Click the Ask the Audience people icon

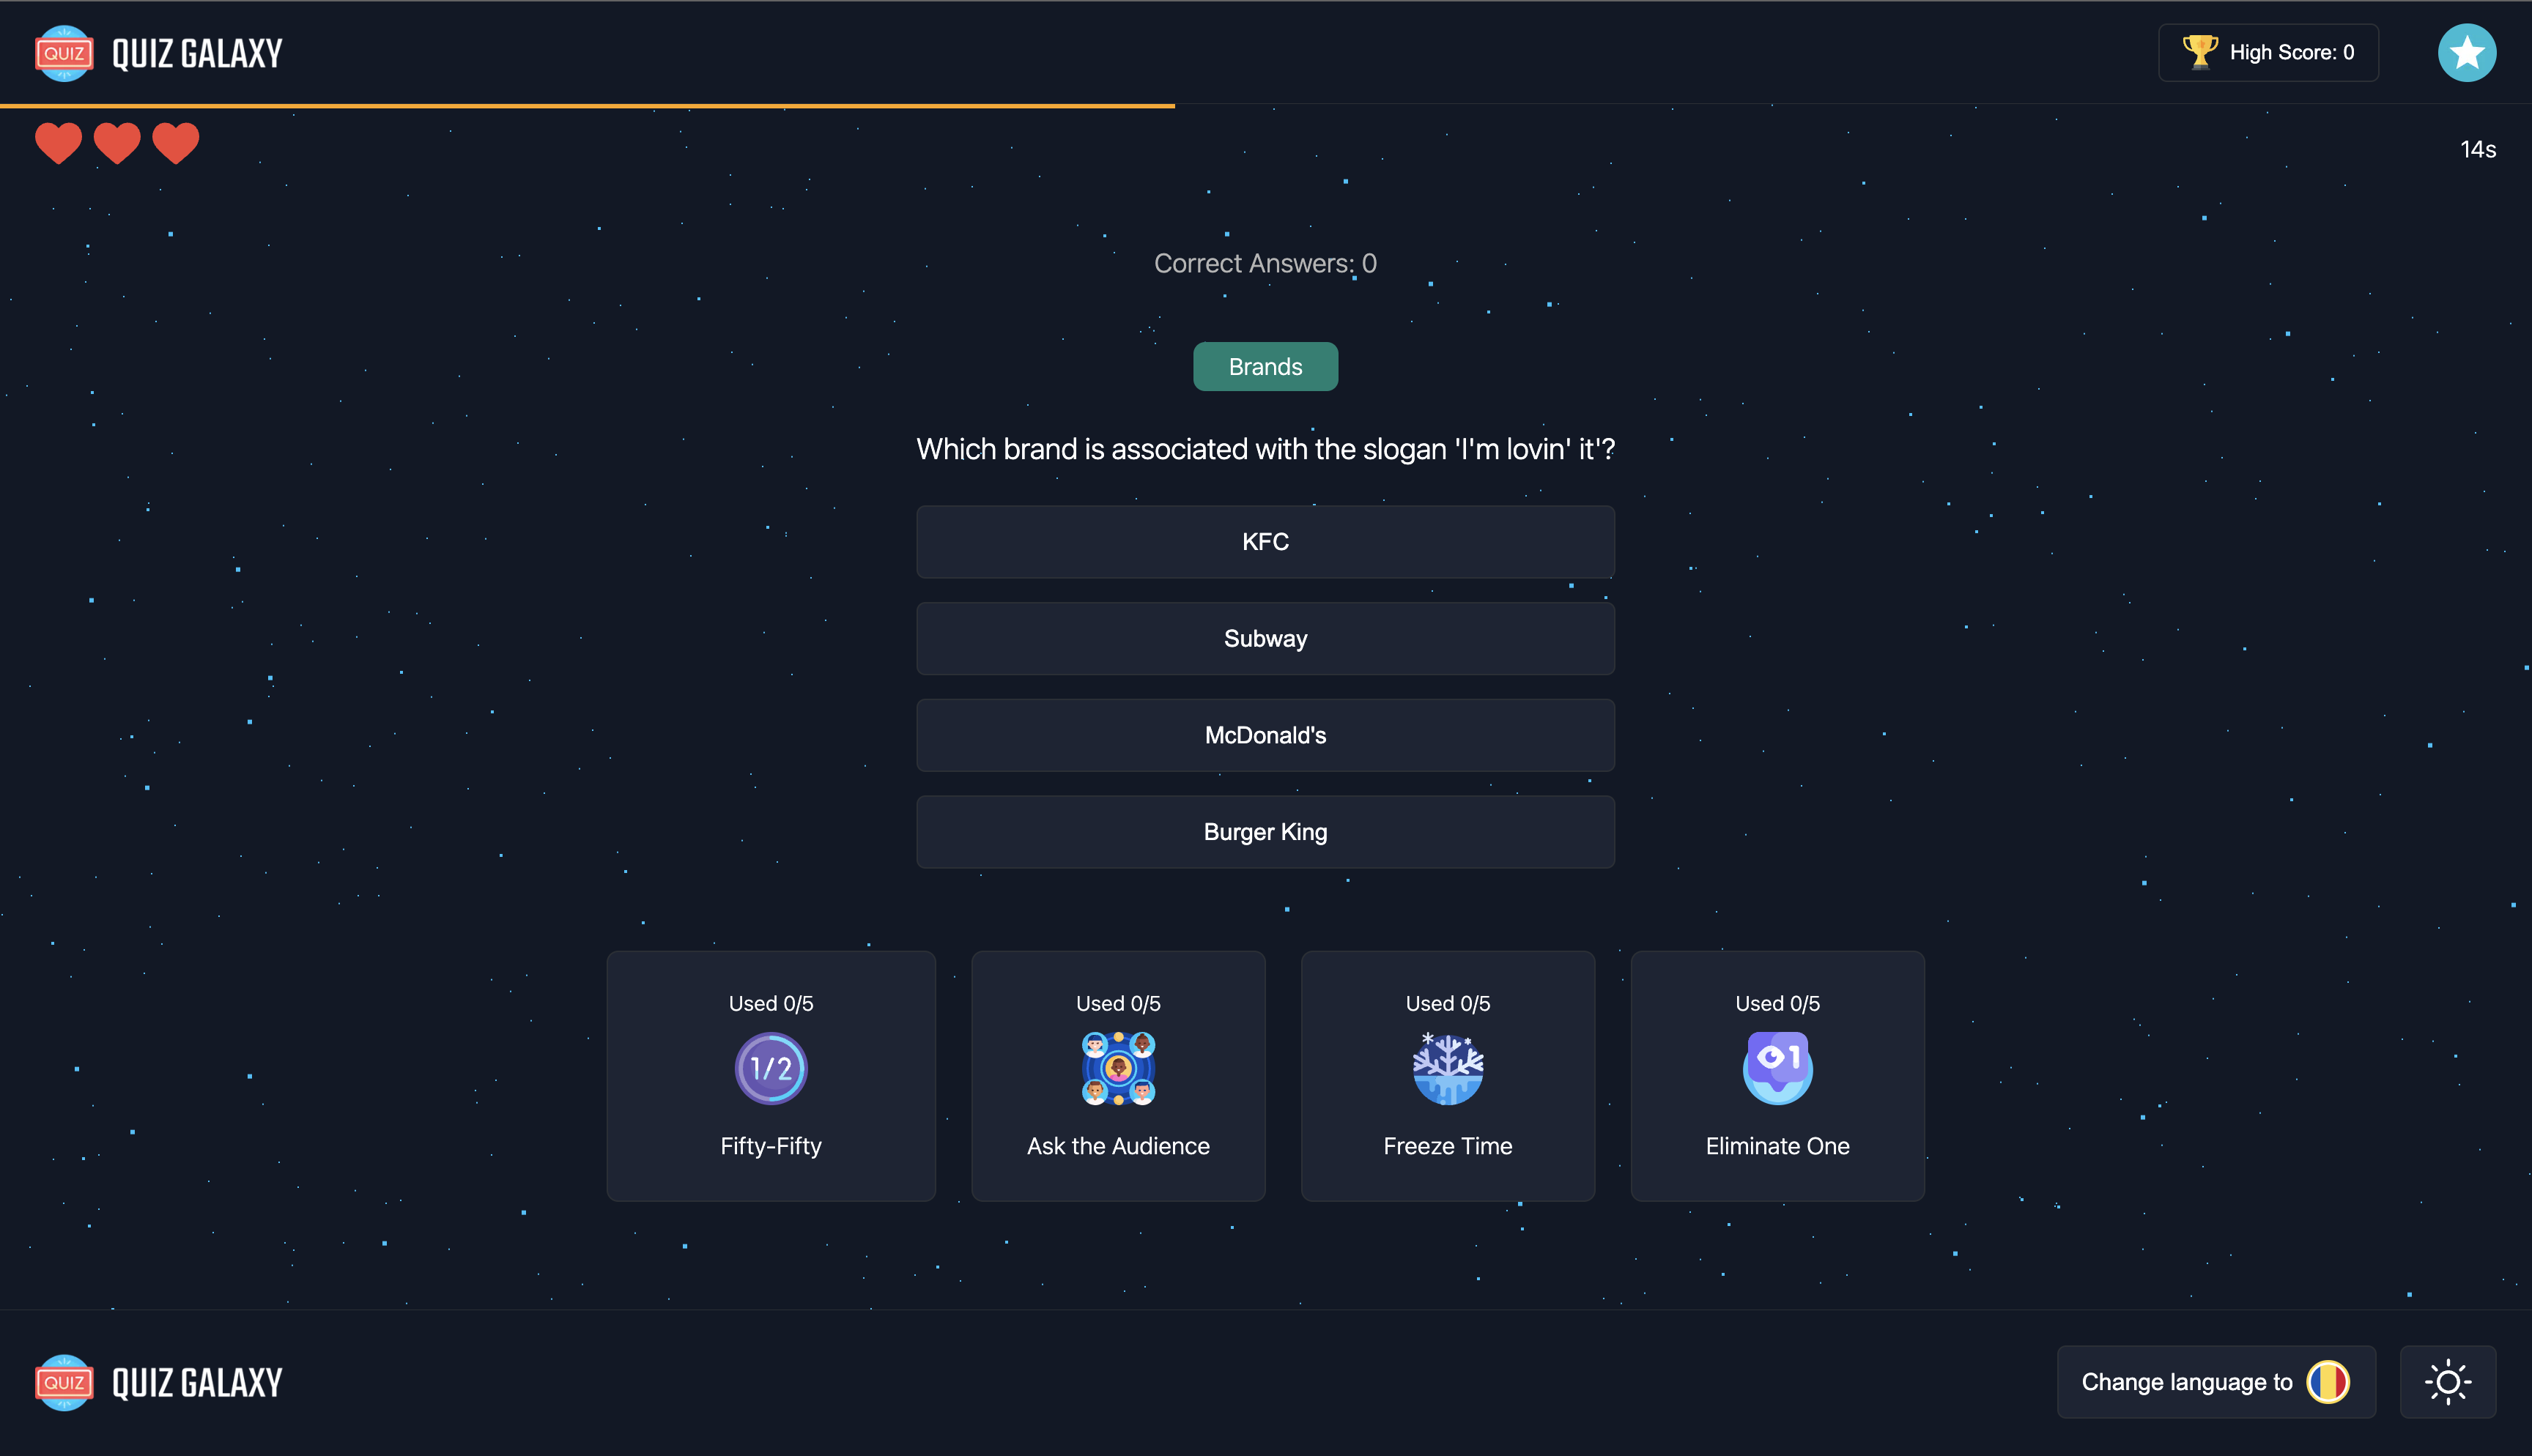(x=1118, y=1068)
